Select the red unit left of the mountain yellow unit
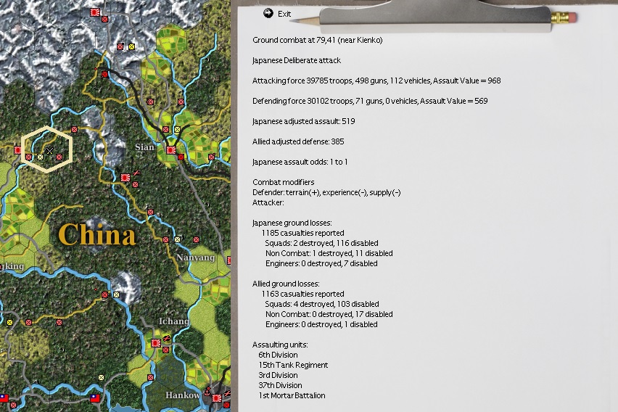The image size is (618, 412). pos(120,46)
